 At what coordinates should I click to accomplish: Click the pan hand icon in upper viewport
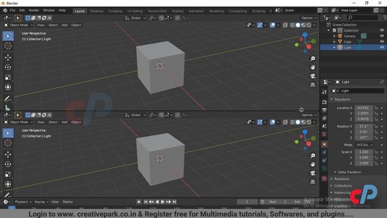tap(313, 67)
